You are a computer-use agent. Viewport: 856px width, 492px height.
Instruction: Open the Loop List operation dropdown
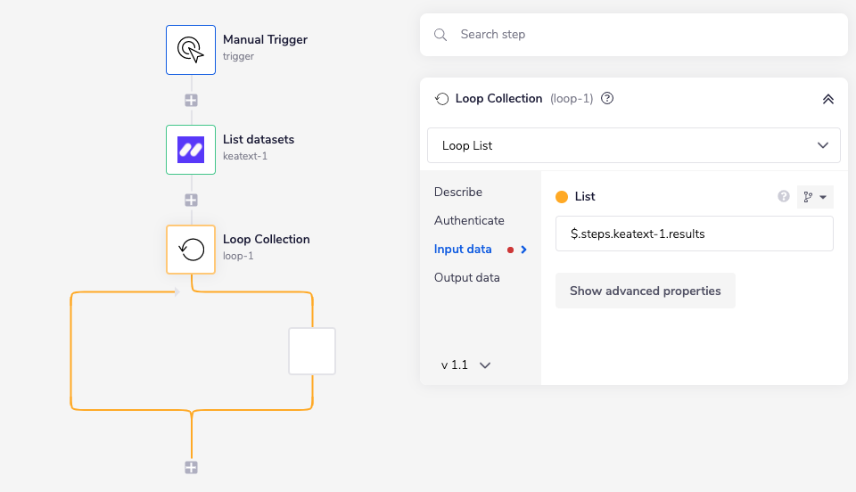634,145
